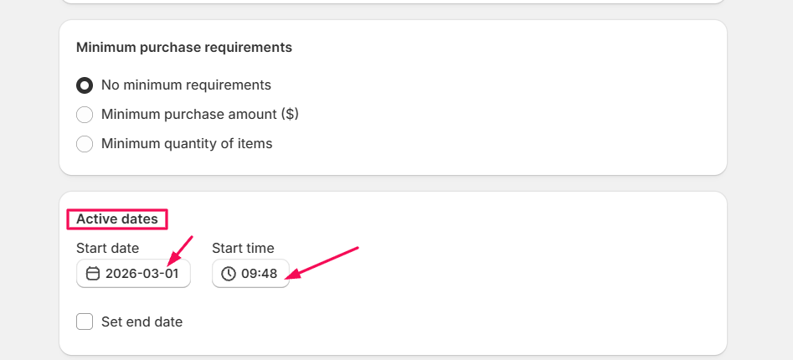
Task: Open the Start date picker field
Action: [x=133, y=274]
